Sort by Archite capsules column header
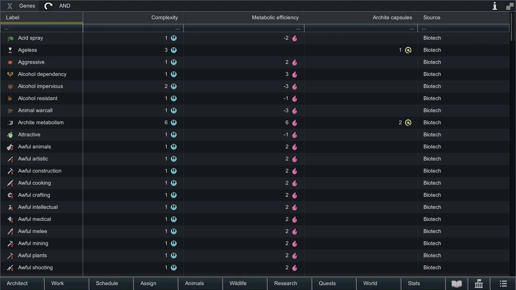This screenshot has width=516, height=290. pyautogui.click(x=392, y=17)
